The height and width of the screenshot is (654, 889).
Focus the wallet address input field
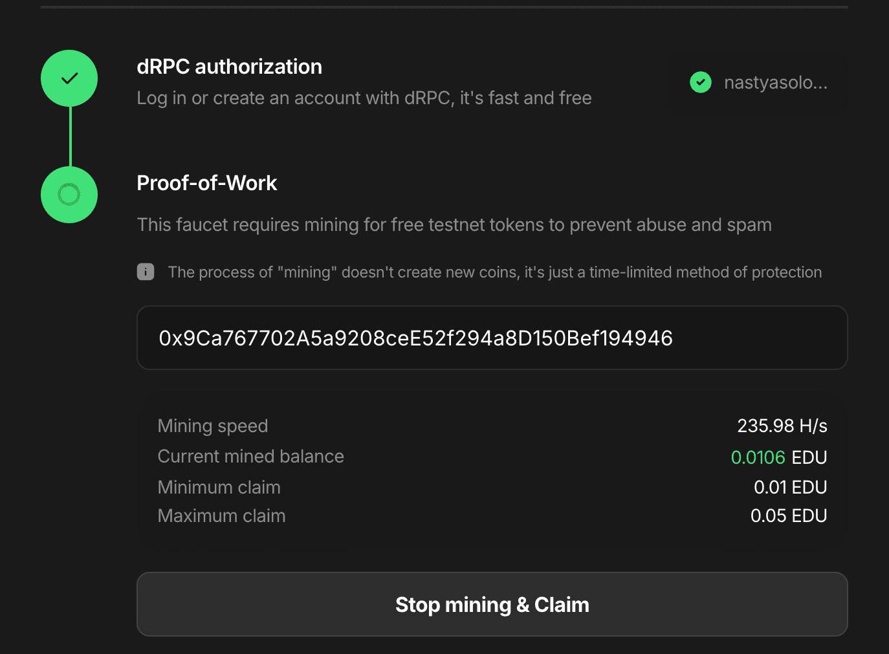click(x=492, y=338)
